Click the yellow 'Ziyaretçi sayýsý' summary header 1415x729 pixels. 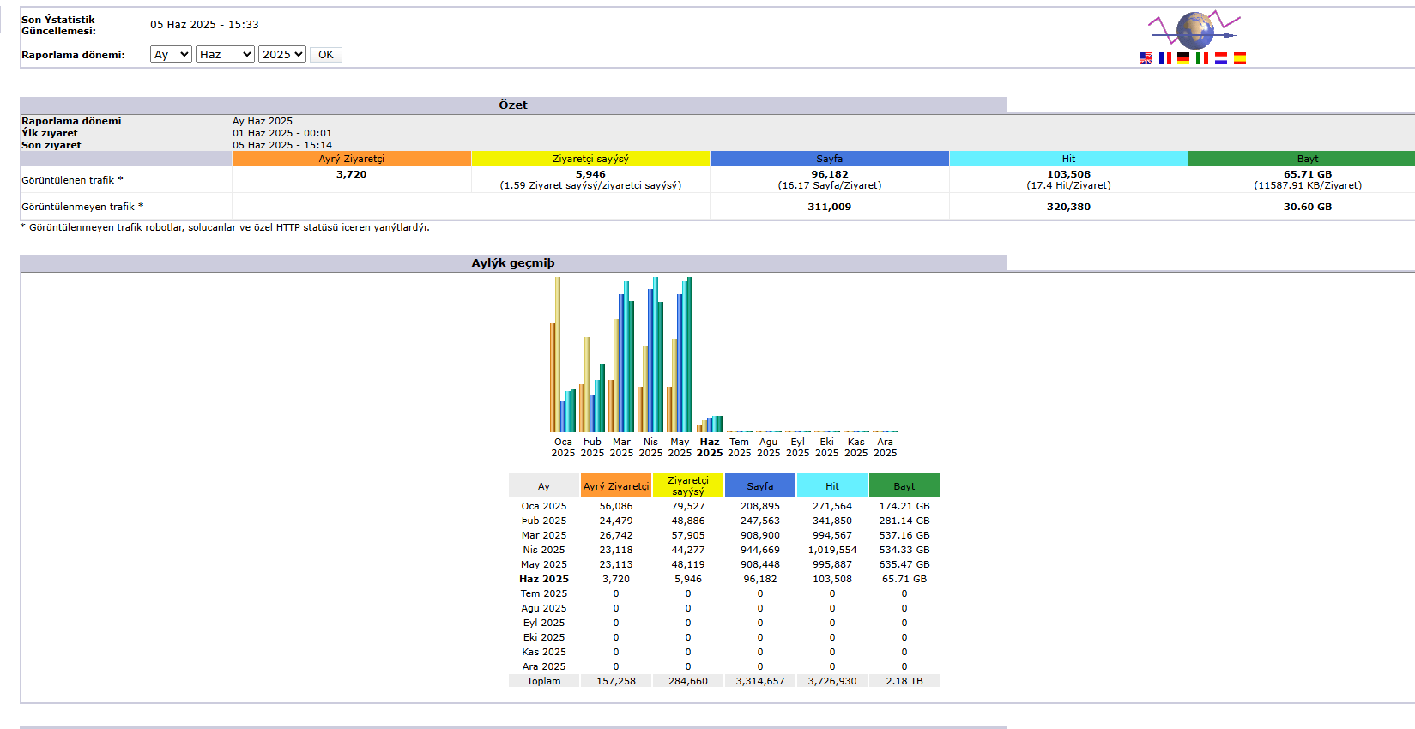(x=590, y=159)
